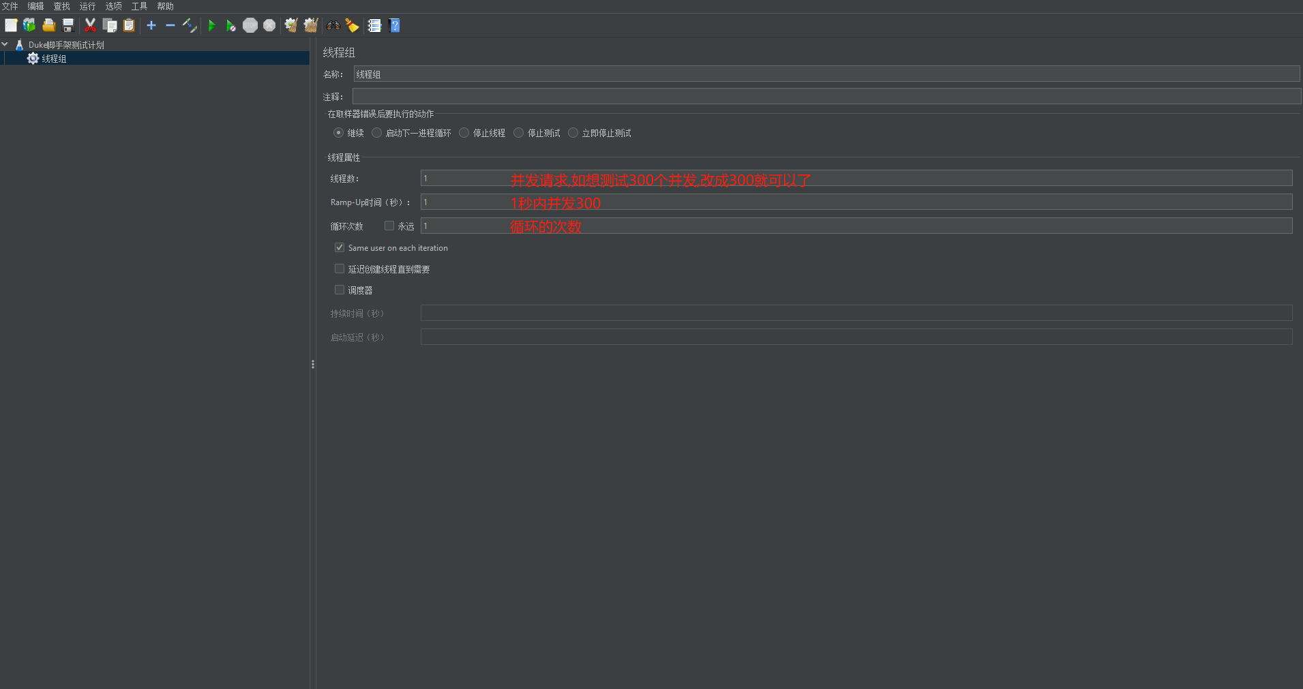1303x689 pixels.
Task: Click the Save floppy disk icon
Action: (68, 26)
